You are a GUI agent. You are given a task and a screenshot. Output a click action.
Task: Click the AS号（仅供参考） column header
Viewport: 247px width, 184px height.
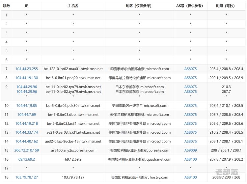click(x=190, y=6)
